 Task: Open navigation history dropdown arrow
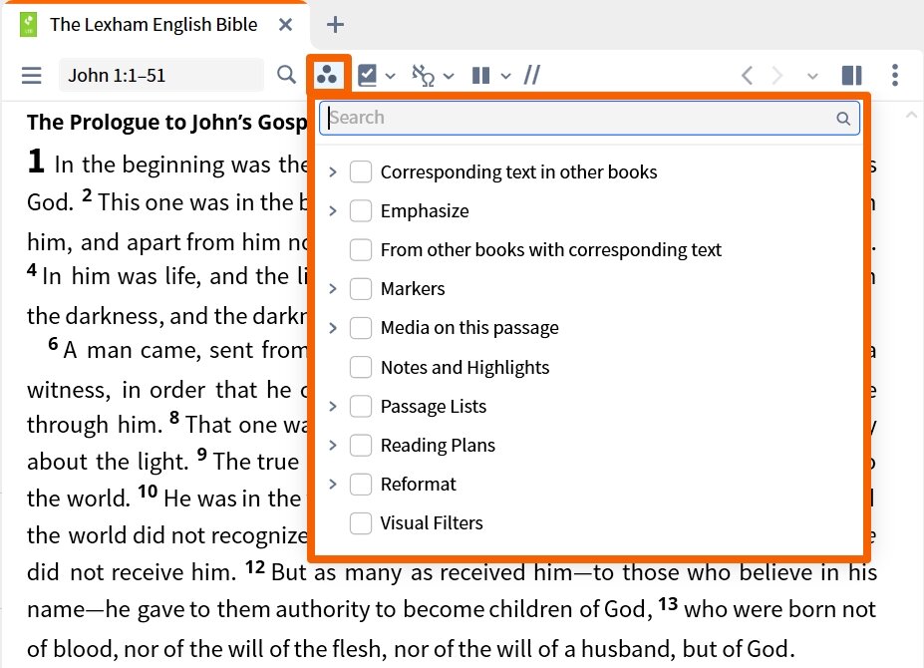(x=812, y=76)
